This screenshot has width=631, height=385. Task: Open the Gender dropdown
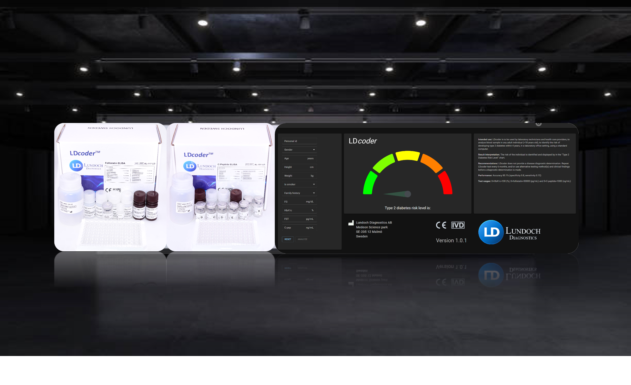point(299,150)
